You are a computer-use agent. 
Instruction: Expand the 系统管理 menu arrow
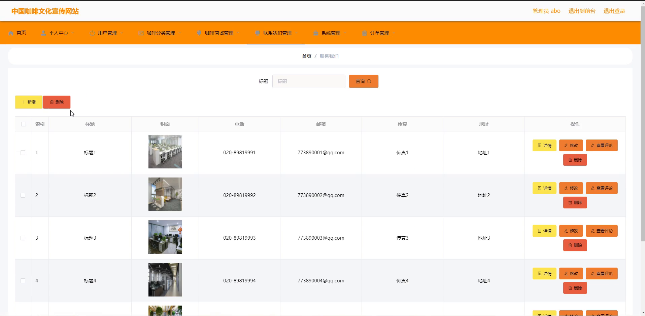pyautogui.click(x=345, y=33)
